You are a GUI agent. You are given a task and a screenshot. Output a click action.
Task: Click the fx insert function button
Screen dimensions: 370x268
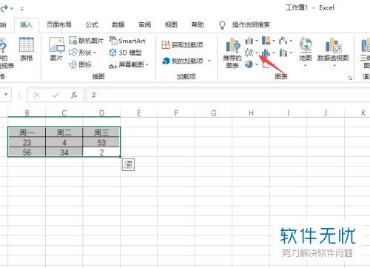[74, 95]
